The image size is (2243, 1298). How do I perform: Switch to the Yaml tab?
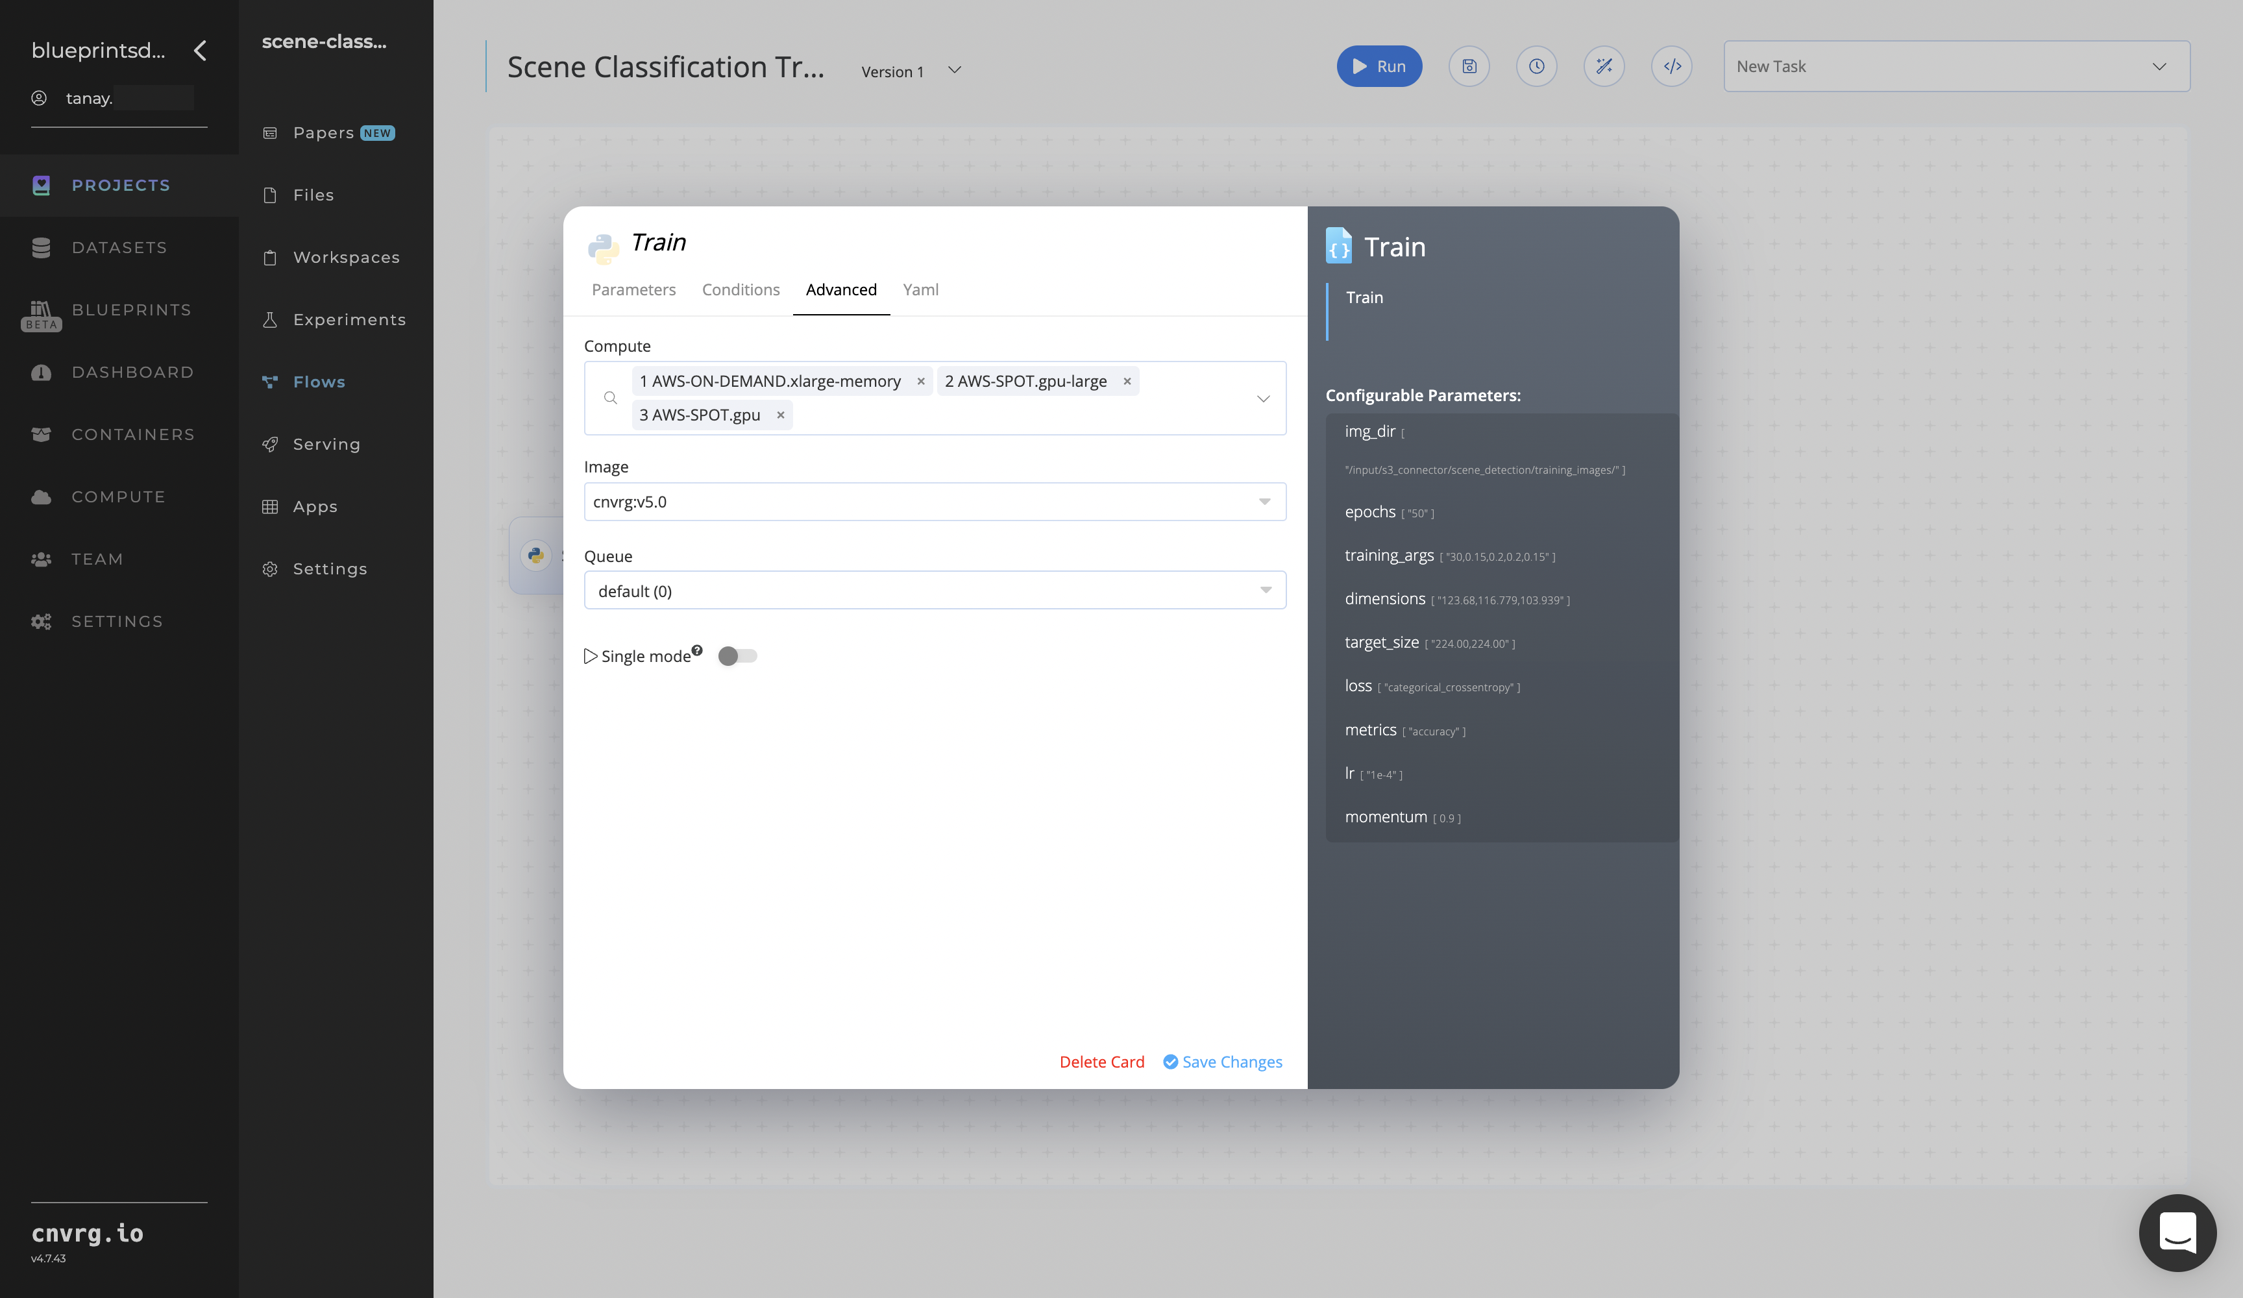pyautogui.click(x=921, y=289)
